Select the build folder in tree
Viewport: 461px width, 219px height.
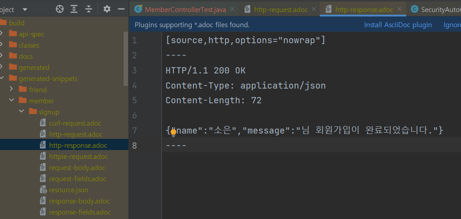tap(17, 23)
